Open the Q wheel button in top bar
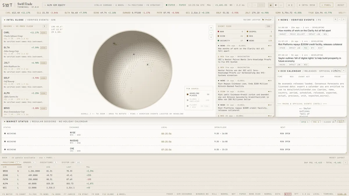The image size is (349, 196). coord(291,5)
